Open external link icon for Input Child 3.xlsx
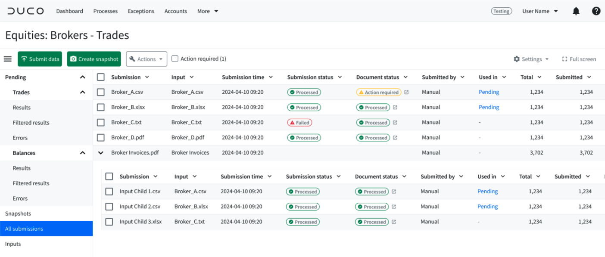This screenshot has width=605, height=257. 394,222
